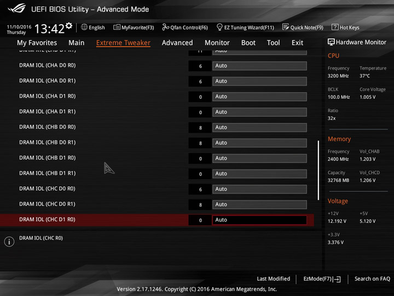
Task: Click the settings gear beside the clock
Action: 69,26
